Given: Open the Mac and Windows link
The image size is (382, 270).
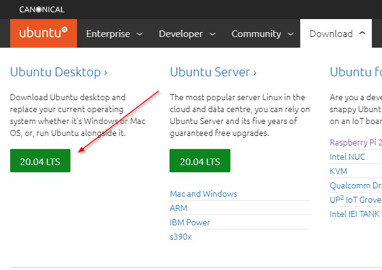Looking at the screenshot, I should [x=204, y=194].
